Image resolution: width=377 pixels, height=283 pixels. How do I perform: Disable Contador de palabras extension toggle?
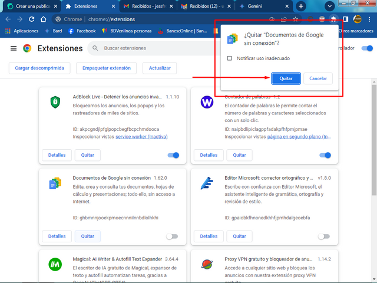(325, 155)
